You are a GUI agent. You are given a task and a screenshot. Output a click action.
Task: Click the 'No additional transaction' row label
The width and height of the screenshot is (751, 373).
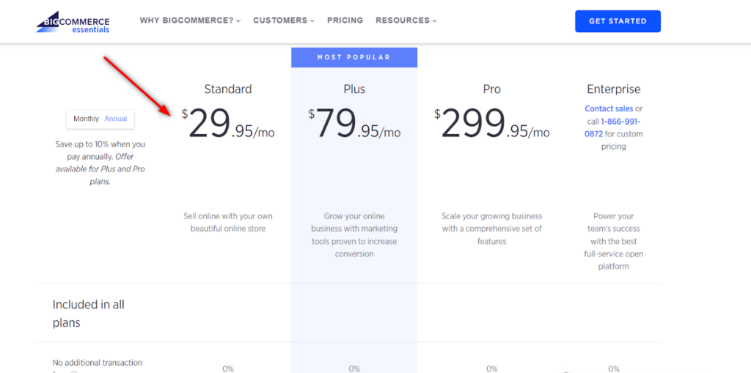pyautogui.click(x=98, y=363)
